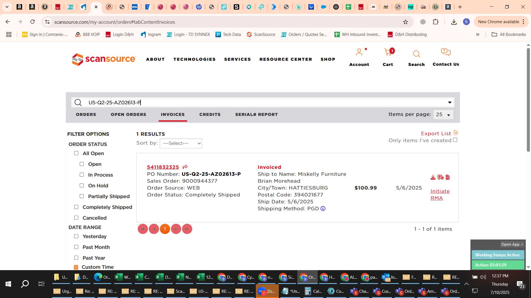Open shipment tracking truck icon for invoice
This screenshot has width=531, height=298.
pyautogui.click(x=440, y=177)
